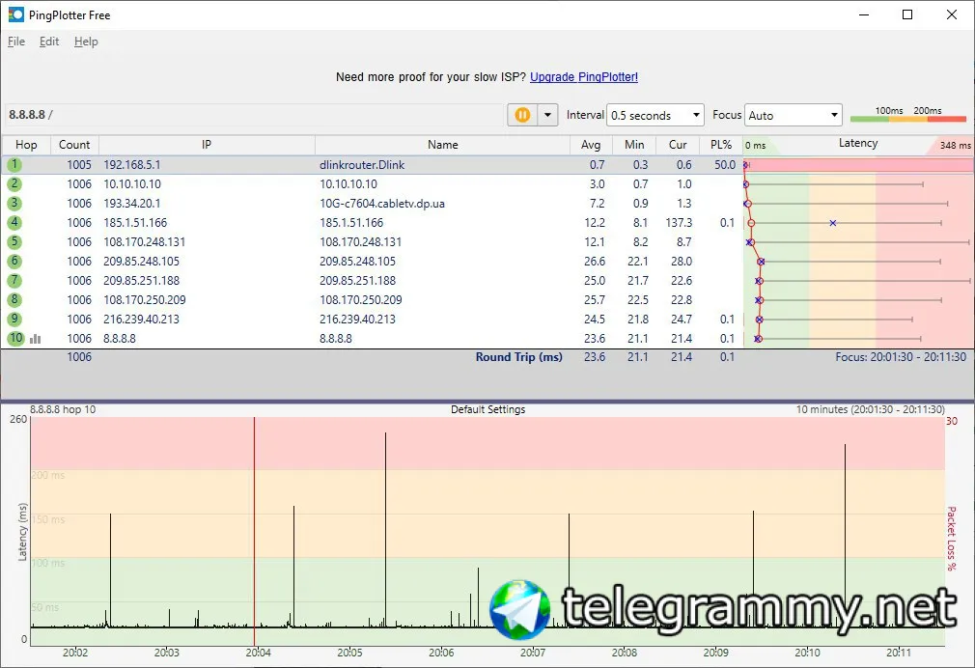Click the 8.8.8.8 hop 10 graph title
The width and height of the screenshot is (975, 668).
[63, 409]
